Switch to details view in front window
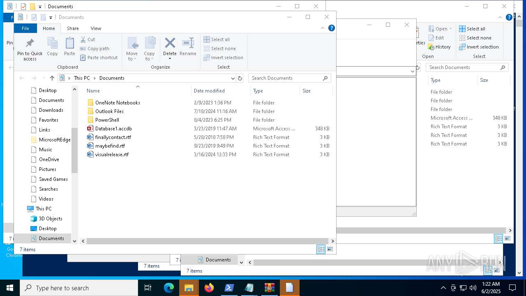 coord(321,249)
